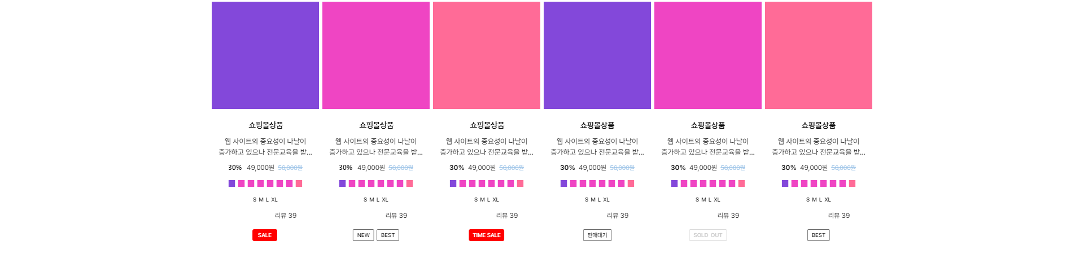Image resolution: width=1084 pixels, height=254 pixels.
Task: Select size XL on SOLD OUT product
Action: click(717, 200)
